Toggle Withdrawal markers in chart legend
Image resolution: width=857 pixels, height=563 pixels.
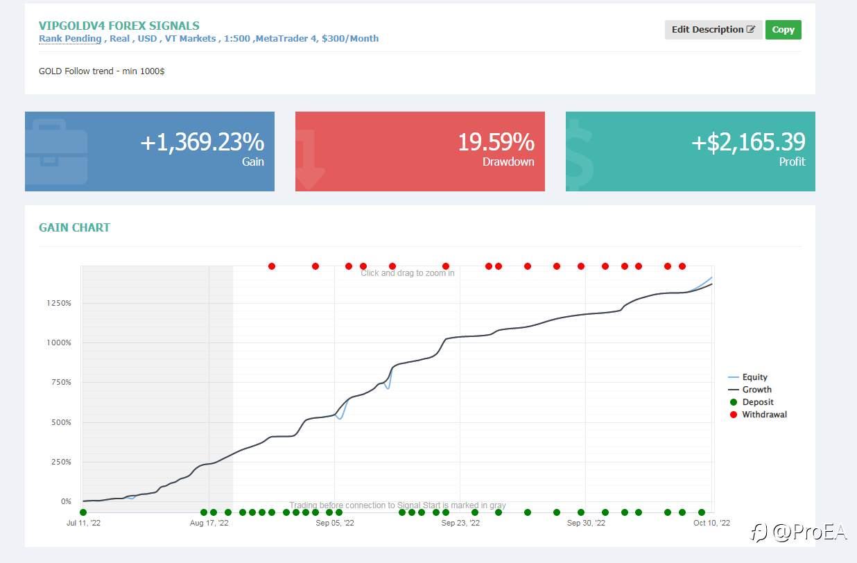click(758, 415)
